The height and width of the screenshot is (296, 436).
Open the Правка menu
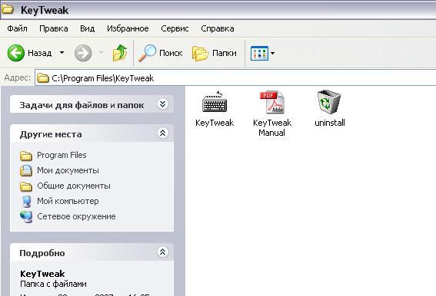pos(54,28)
